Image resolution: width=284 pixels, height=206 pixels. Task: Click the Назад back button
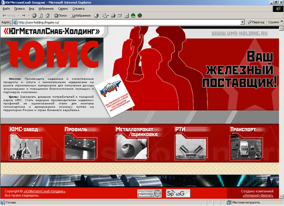tap(9, 16)
